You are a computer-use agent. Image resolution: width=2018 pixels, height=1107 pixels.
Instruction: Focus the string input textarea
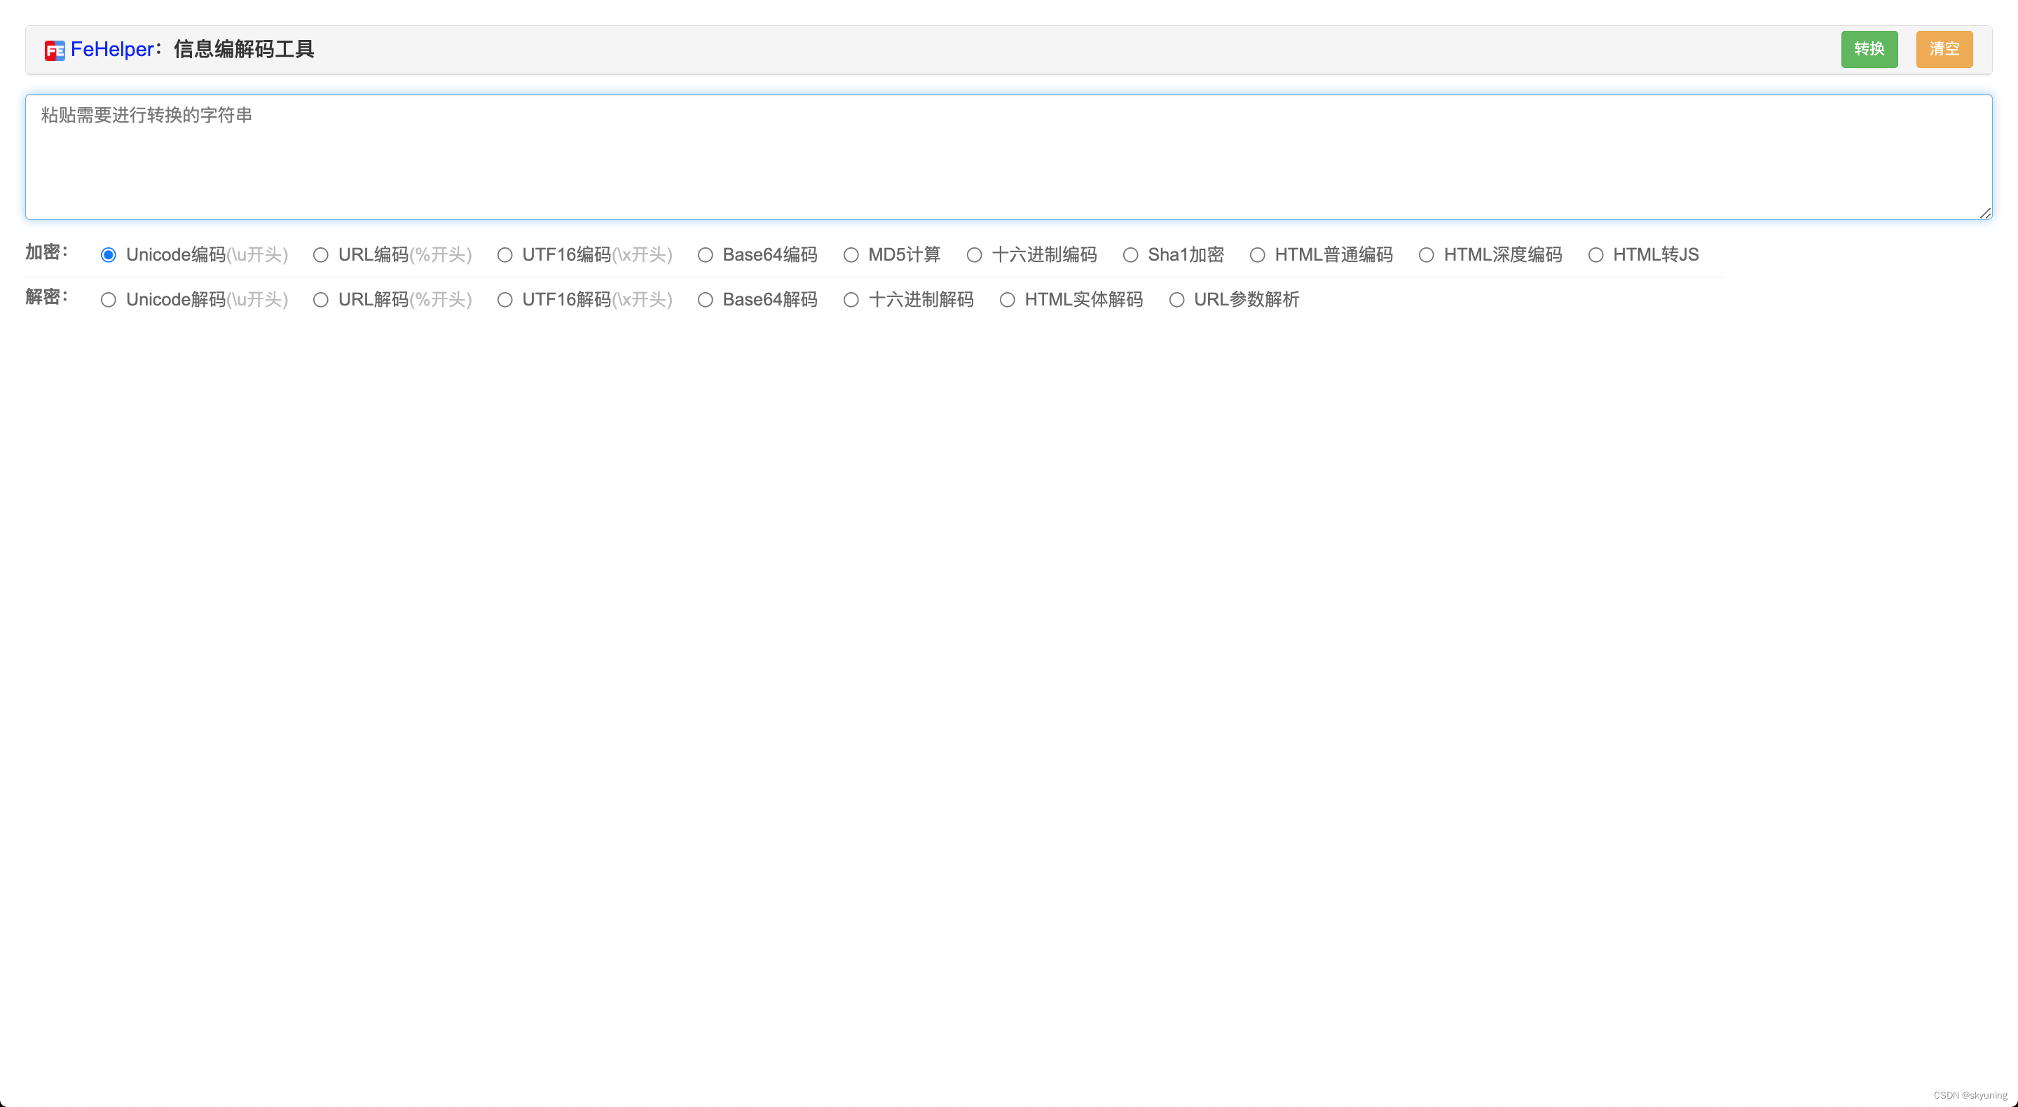tap(1008, 157)
